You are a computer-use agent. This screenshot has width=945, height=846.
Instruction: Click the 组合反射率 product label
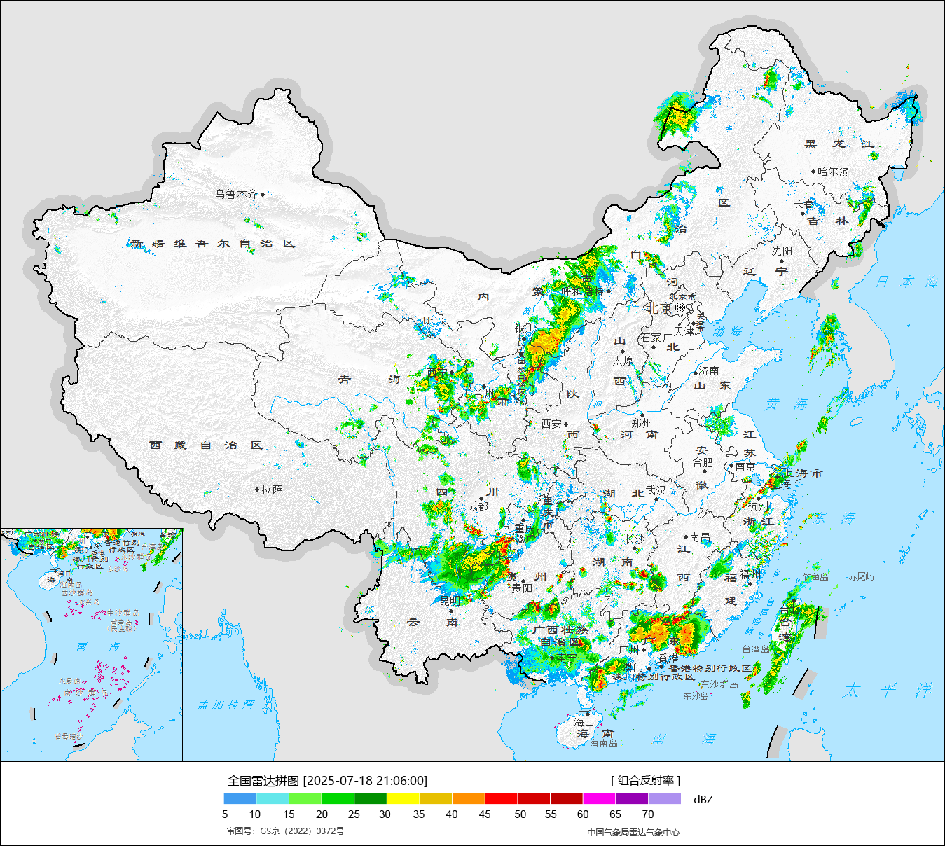coord(645,780)
